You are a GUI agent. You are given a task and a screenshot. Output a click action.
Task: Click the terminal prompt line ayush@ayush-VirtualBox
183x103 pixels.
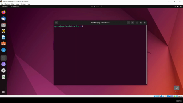click(x=68, y=26)
